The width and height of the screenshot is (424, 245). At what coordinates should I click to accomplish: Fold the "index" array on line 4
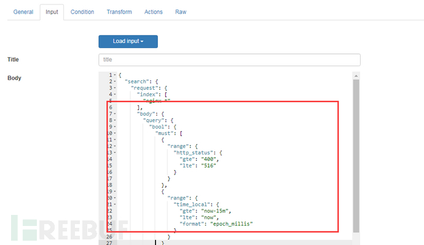tap(115, 95)
